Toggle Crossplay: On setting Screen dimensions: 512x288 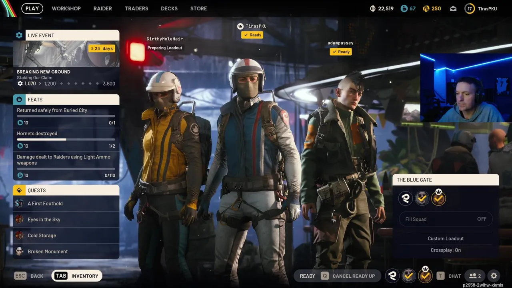[446, 250]
